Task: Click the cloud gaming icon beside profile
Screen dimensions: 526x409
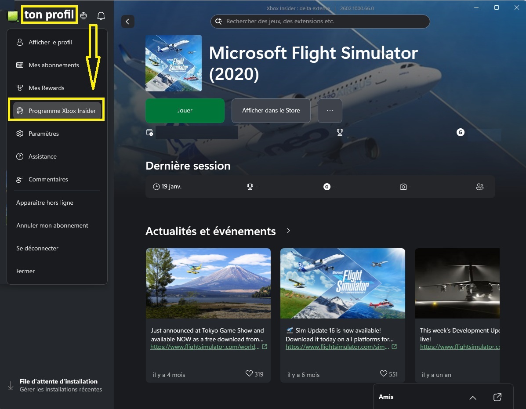Action: click(x=83, y=16)
